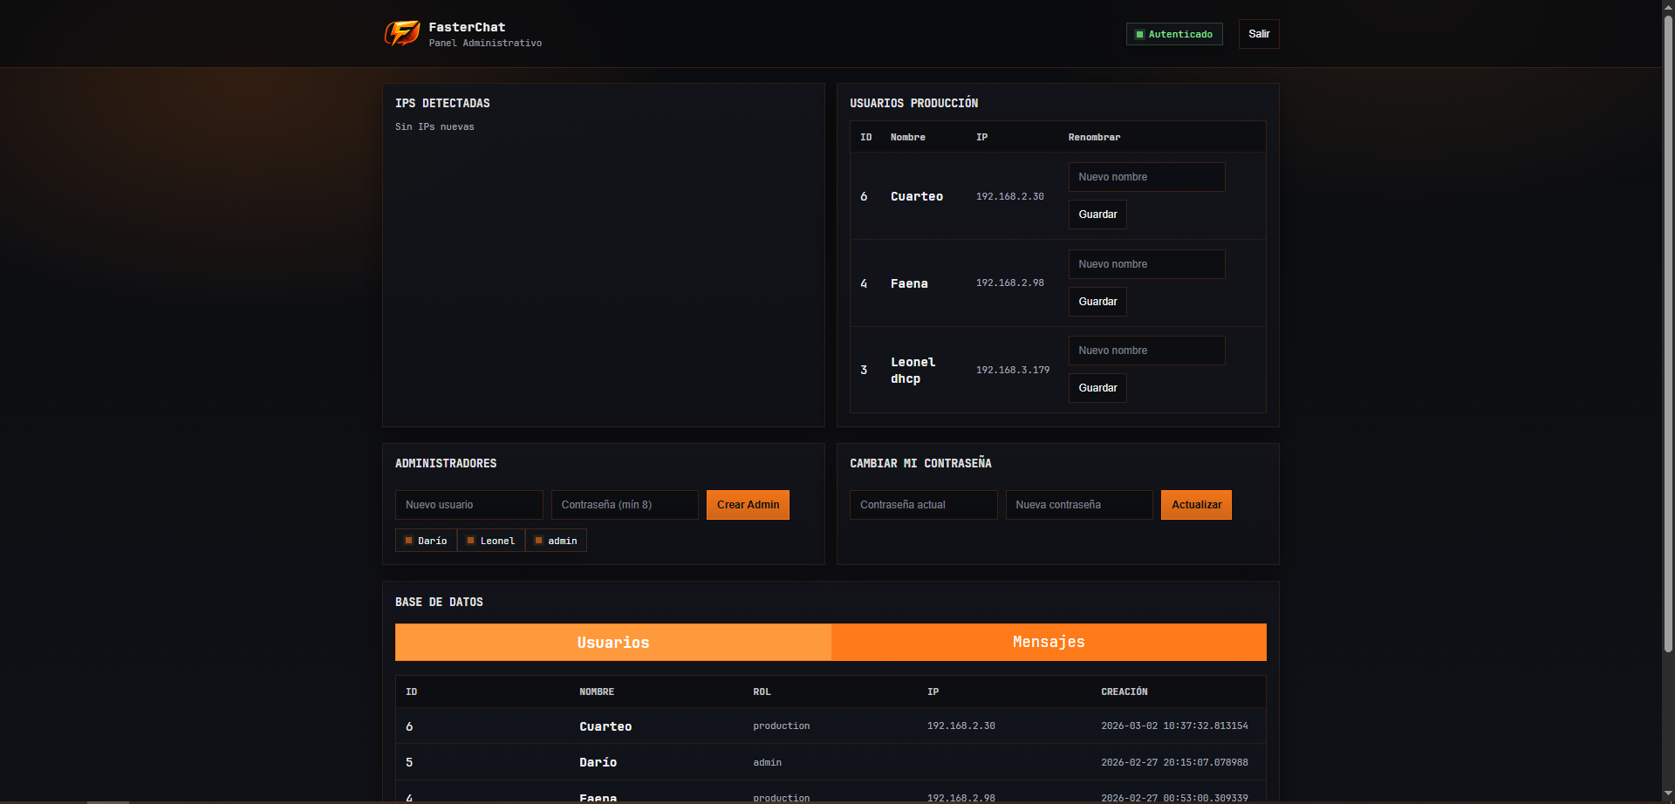Click Nuevo nombre field for Cuarteo
Screen dimensions: 1675x804
(1145, 177)
